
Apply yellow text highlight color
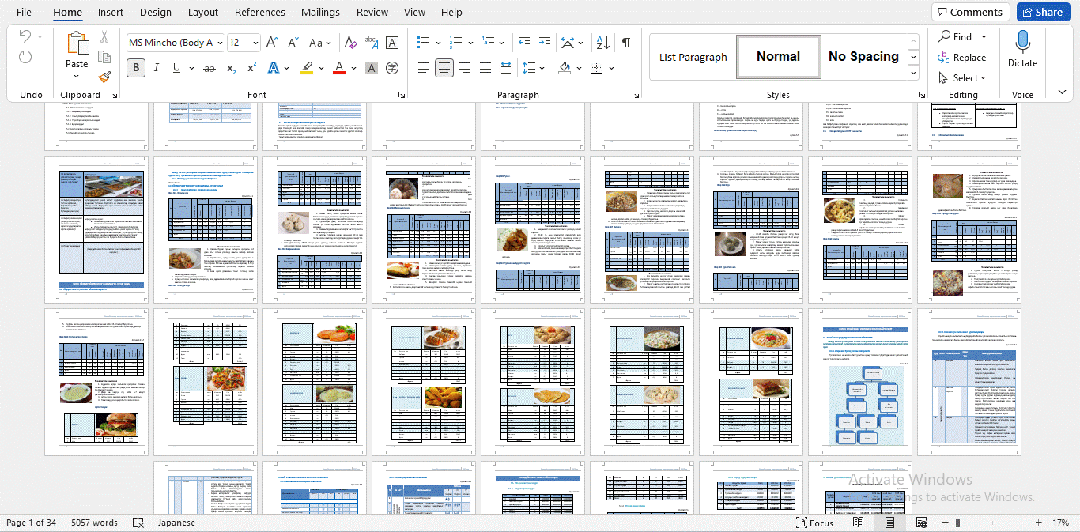point(307,68)
